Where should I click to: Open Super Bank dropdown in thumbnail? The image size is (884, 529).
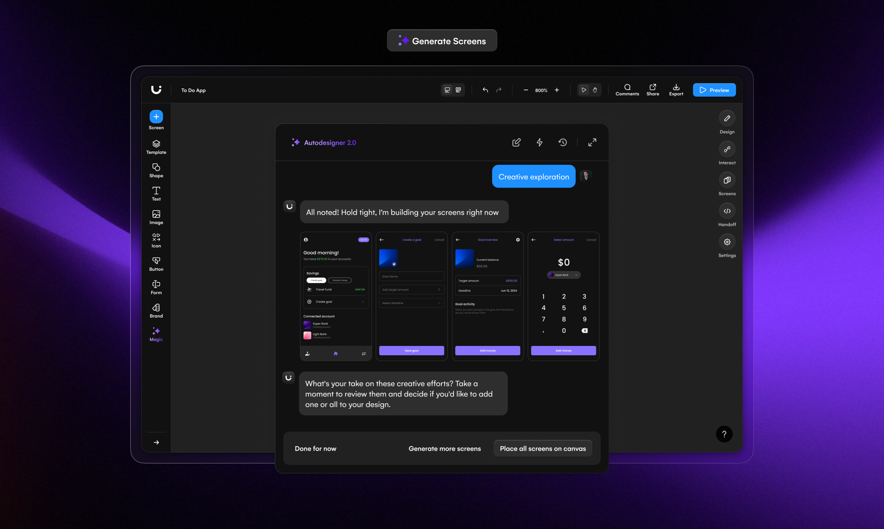(563, 275)
